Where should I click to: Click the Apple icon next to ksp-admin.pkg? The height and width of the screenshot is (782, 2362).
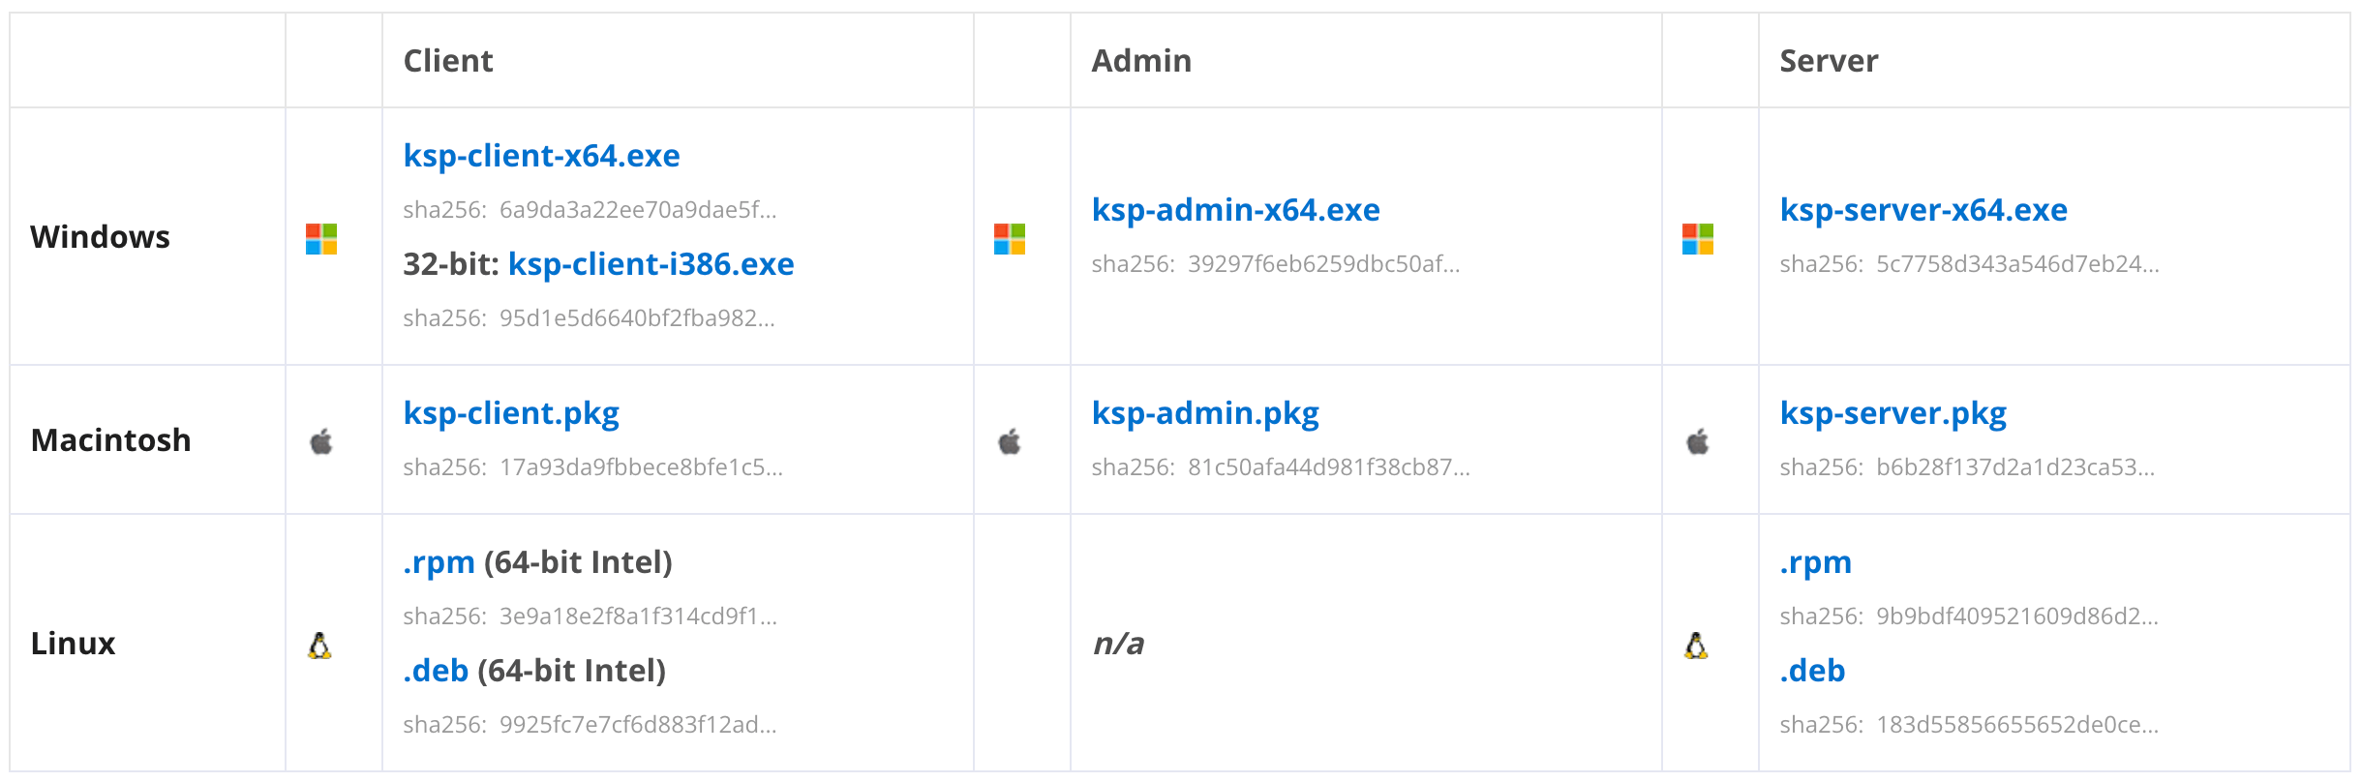coord(1011,441)
